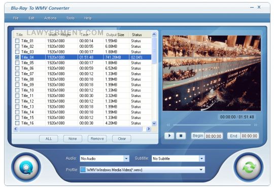Viewport: 274px width, 187px height.
Task: Click the horizontal scrollbar left arrow
Action: [16, 129]
